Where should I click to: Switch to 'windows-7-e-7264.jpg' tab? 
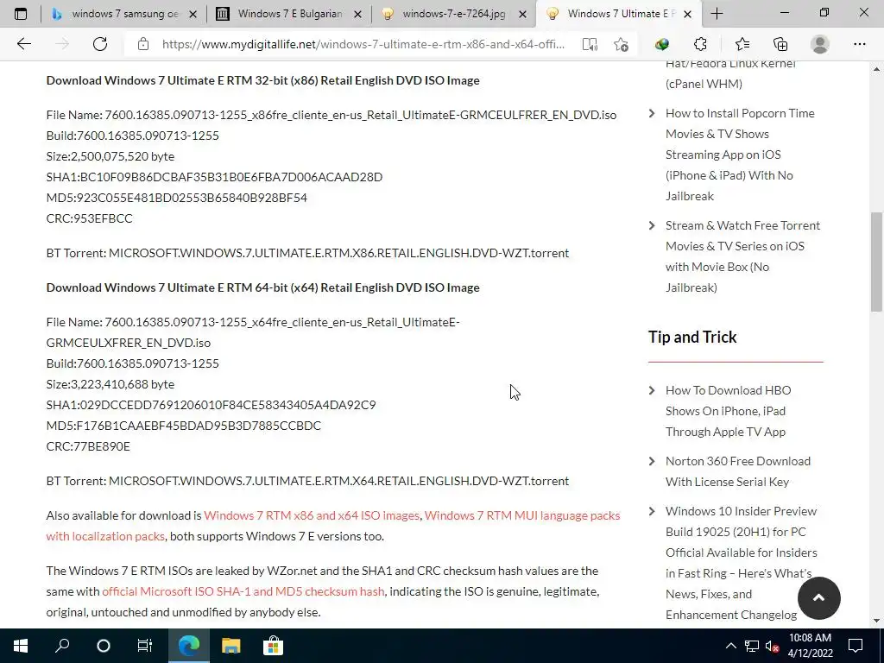coord(454,14)
